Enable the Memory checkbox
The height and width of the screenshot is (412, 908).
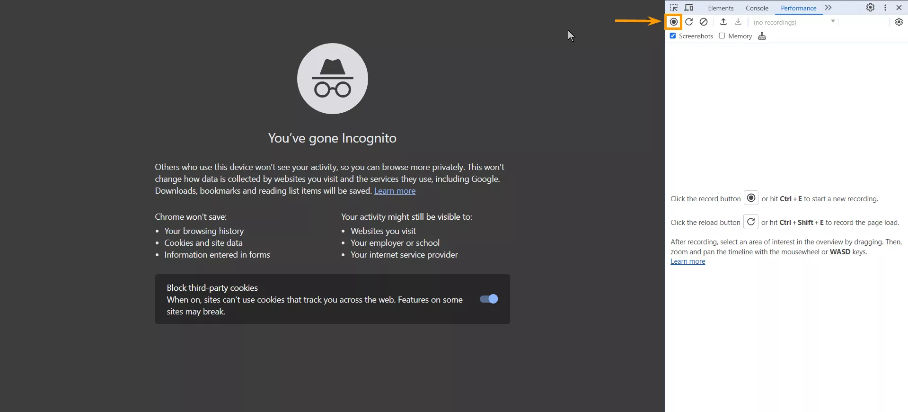[722, 36]
